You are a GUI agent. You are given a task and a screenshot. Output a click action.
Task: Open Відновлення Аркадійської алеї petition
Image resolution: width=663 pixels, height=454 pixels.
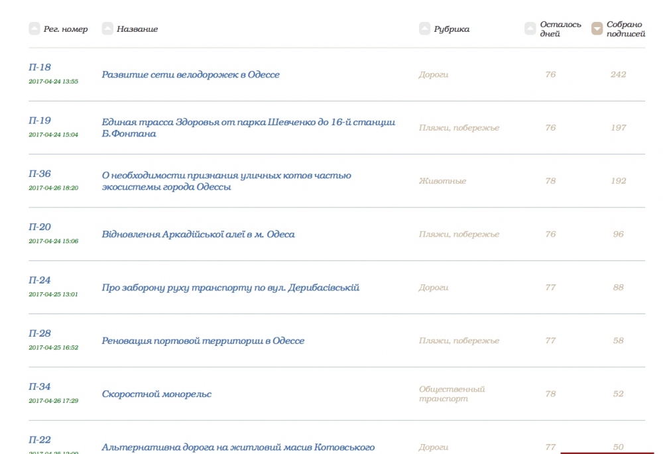click(198, 235)
